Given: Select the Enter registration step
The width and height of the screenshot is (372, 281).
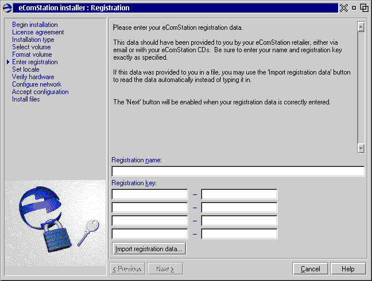Looking at the screenshot, I should coord(35,62).
